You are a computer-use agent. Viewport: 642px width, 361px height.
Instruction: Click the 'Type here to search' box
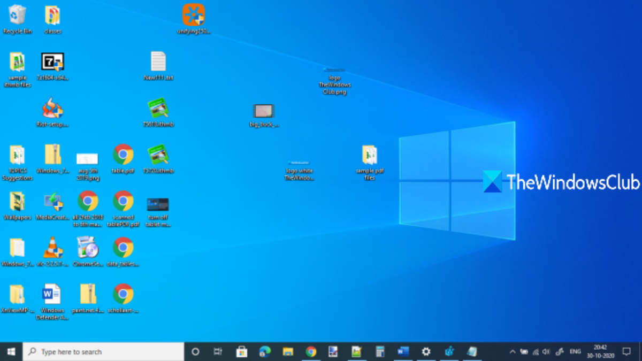click(104, 351)
